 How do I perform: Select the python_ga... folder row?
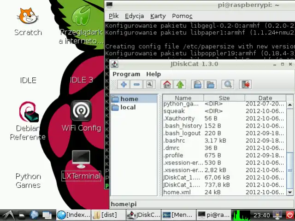click(224, 104)
